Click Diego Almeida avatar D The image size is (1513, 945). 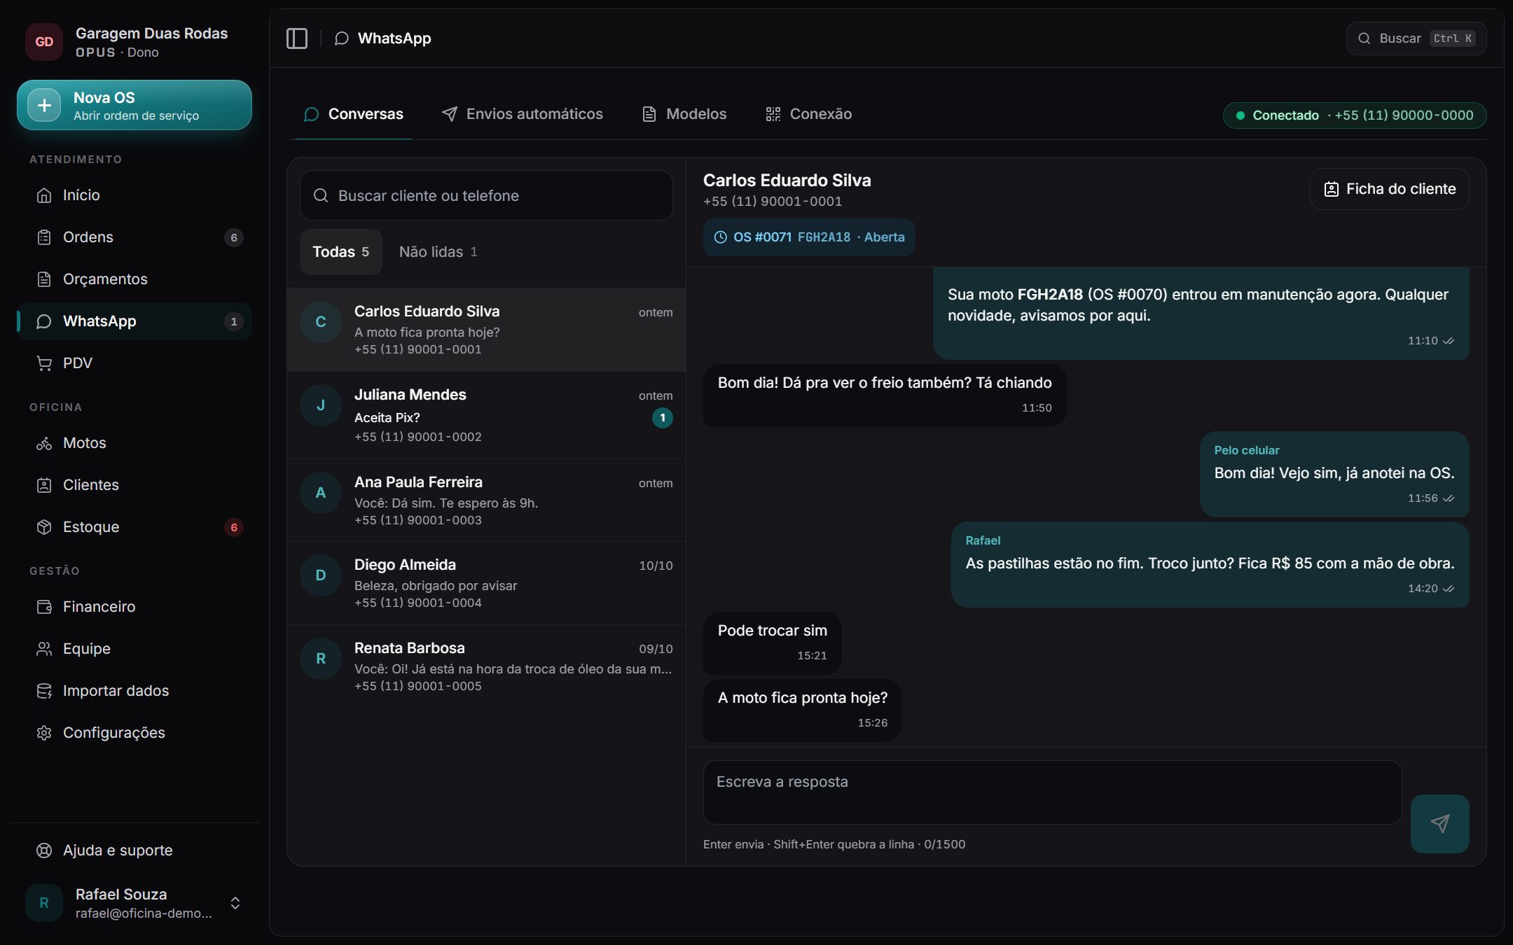pos(321,575)
